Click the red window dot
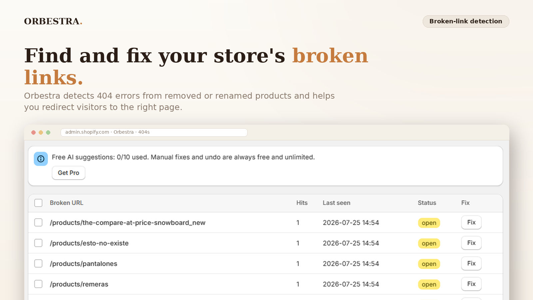533x300 pixels. pos(33,132)
